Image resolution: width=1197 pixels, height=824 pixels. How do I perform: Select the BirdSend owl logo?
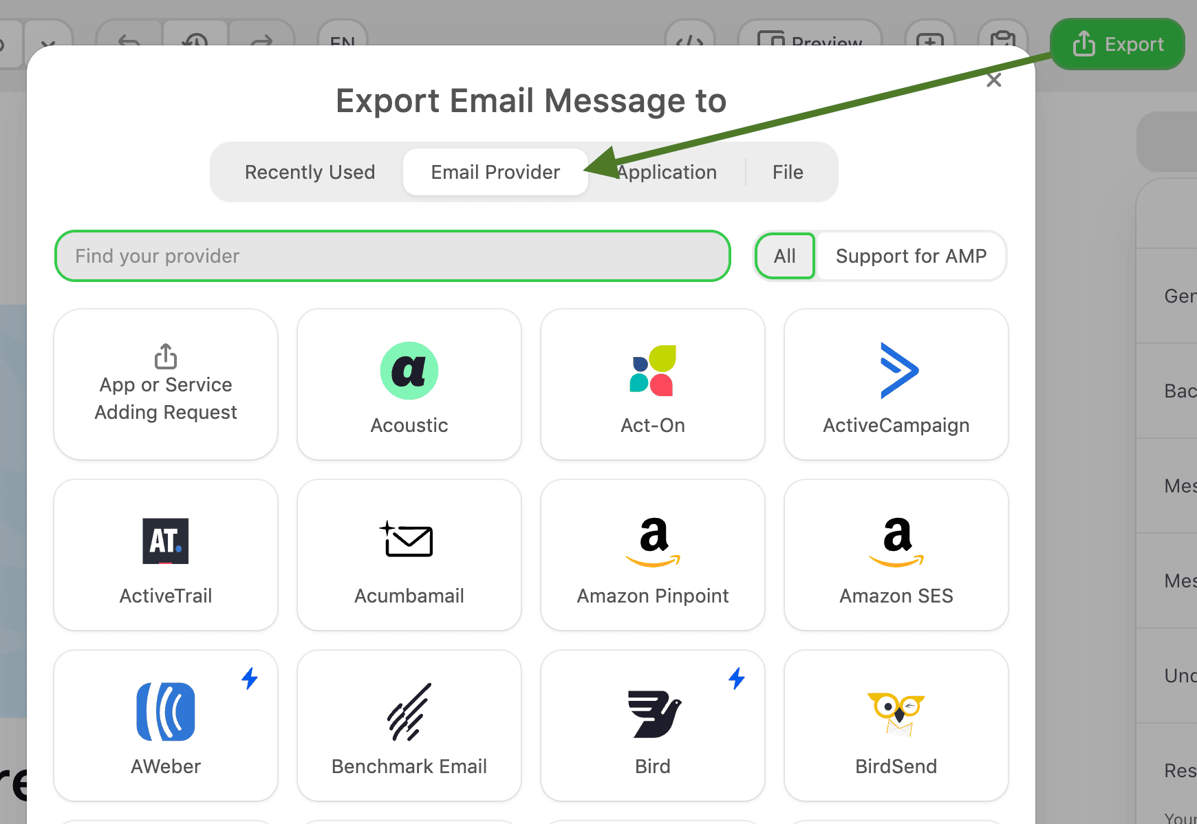(896, 714)
